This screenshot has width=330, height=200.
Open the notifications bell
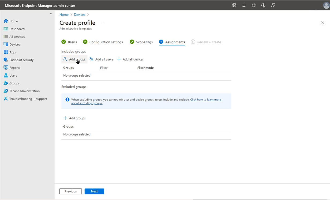tap(244, 5)
